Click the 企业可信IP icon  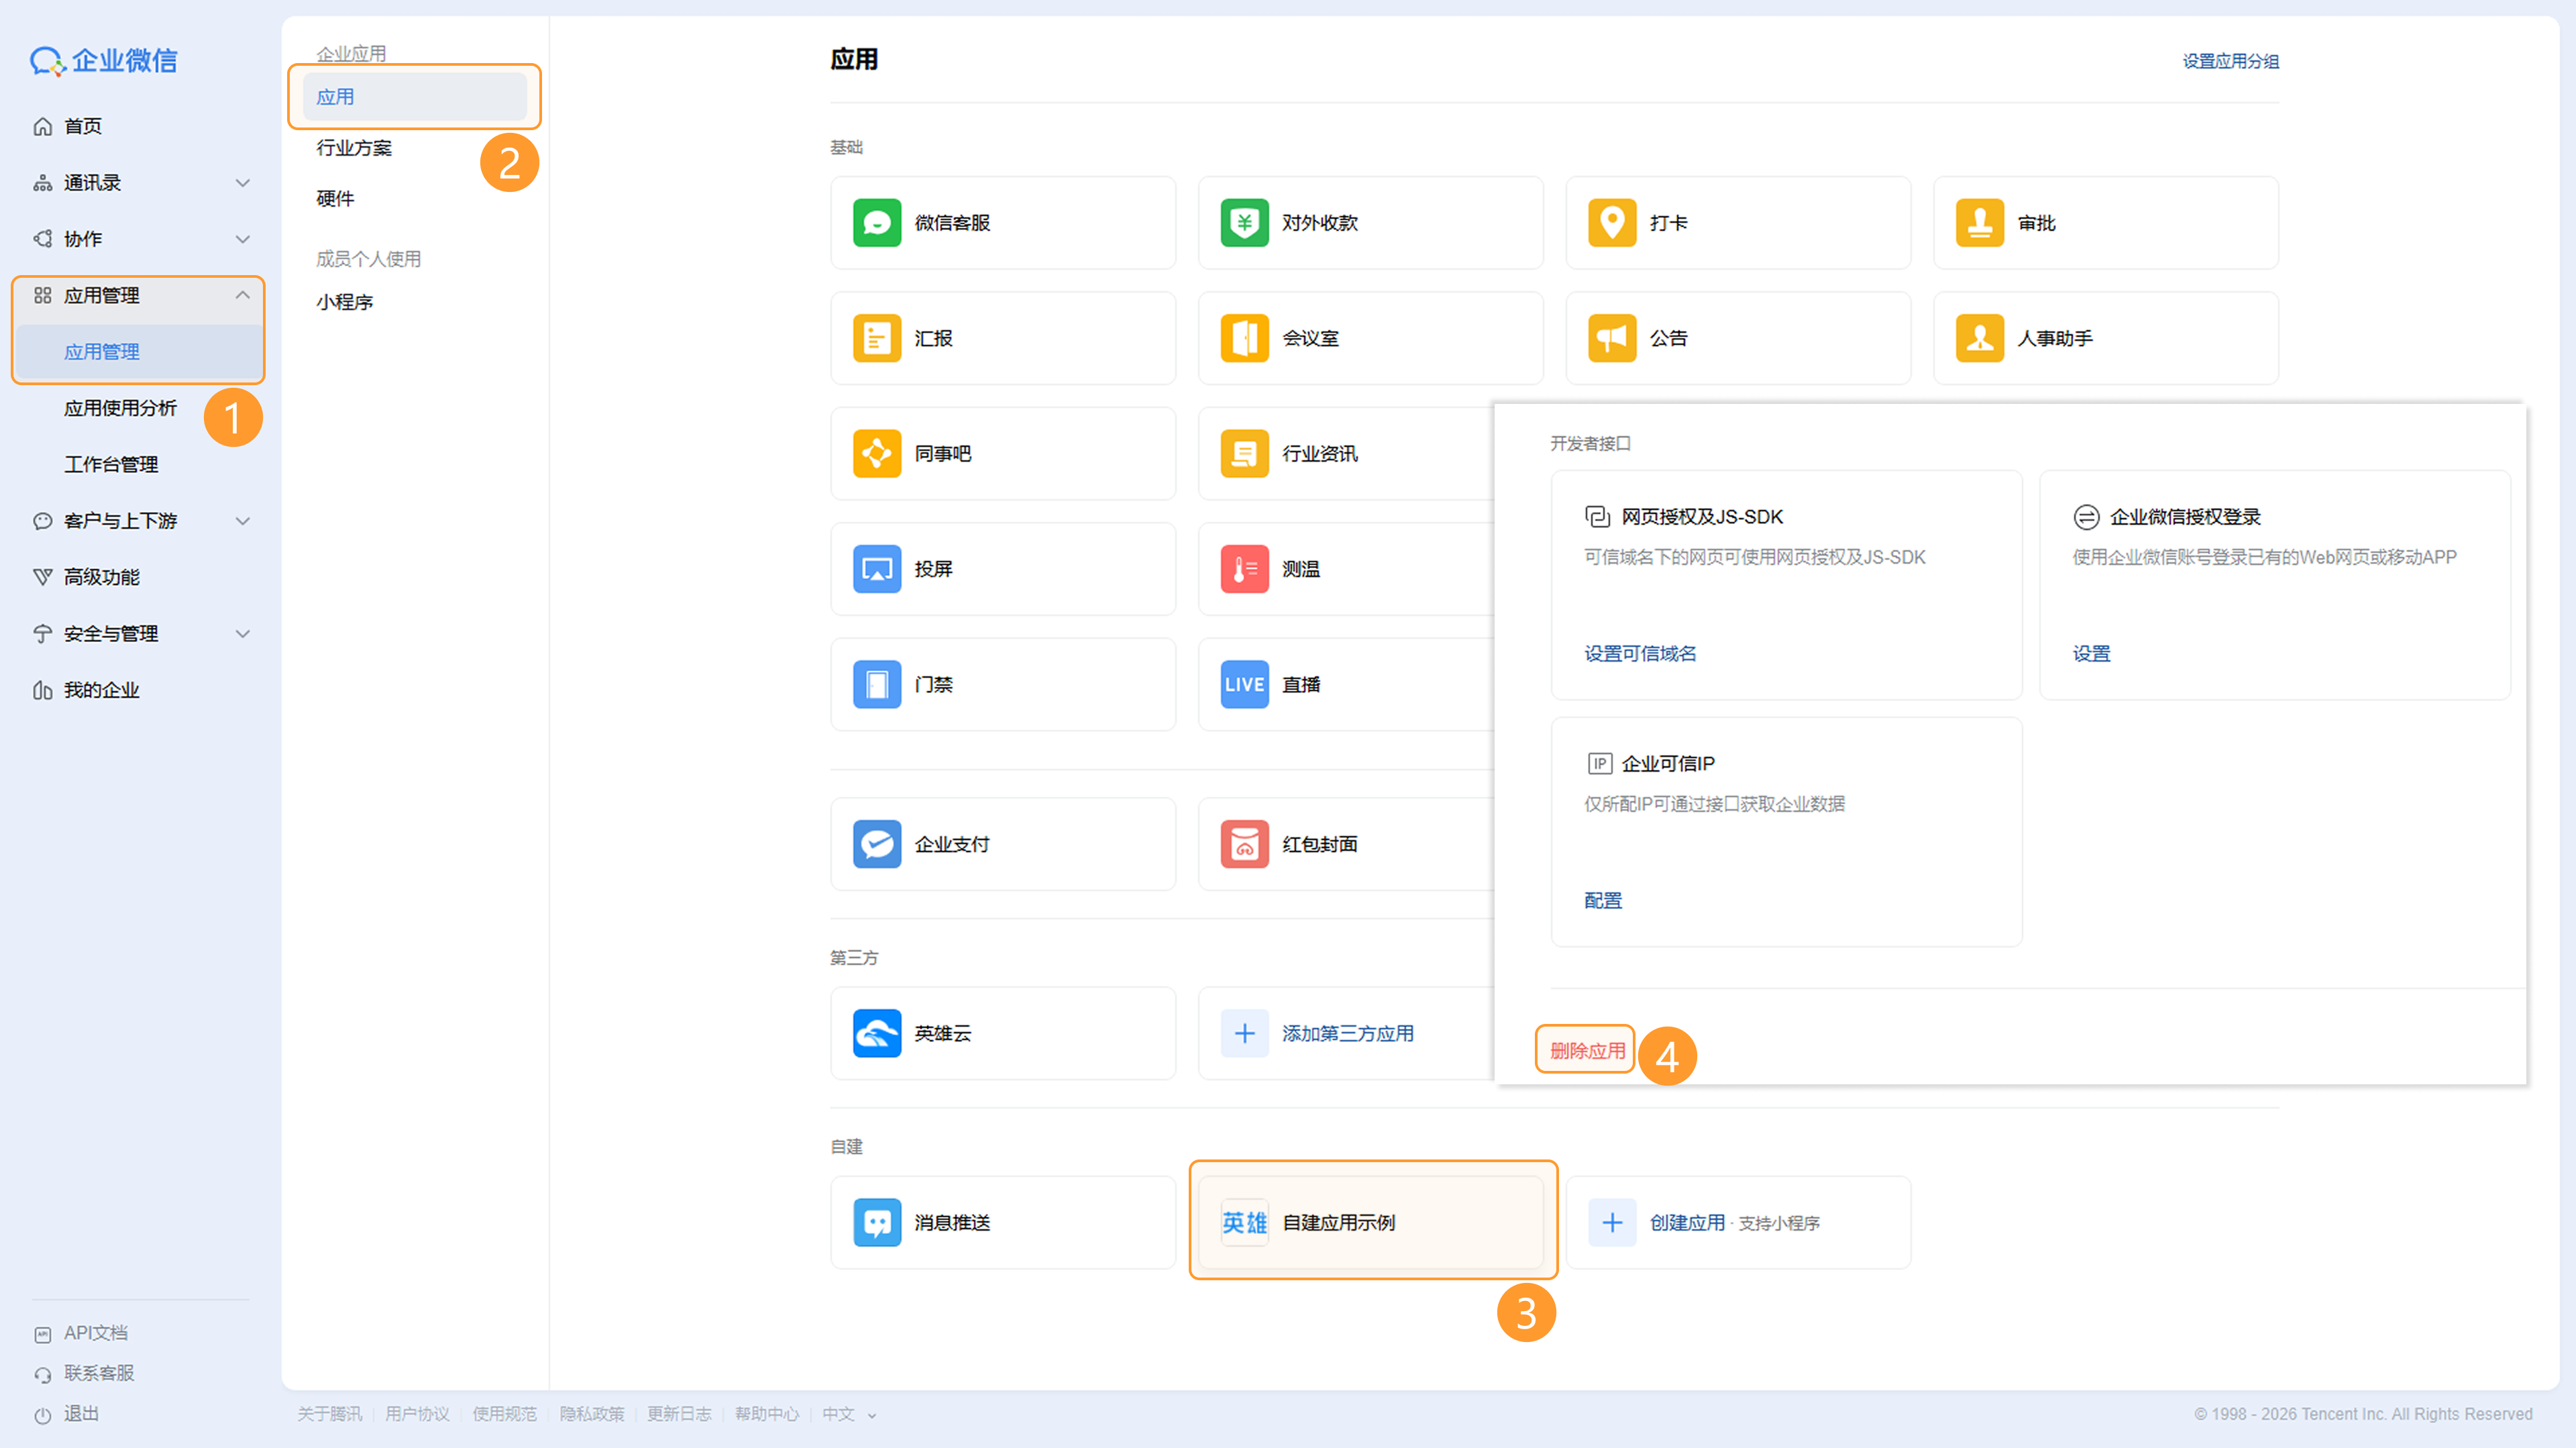pyautogui.click(x=1599, y=764)
